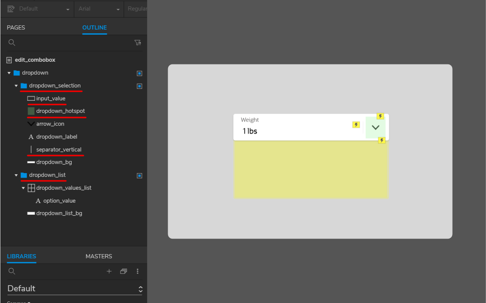
Task: Click the libraries search magnifier icon
Action: (x=12, y=271)
